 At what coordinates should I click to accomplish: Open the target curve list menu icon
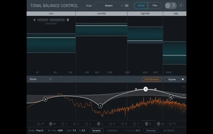click(127, 5)
